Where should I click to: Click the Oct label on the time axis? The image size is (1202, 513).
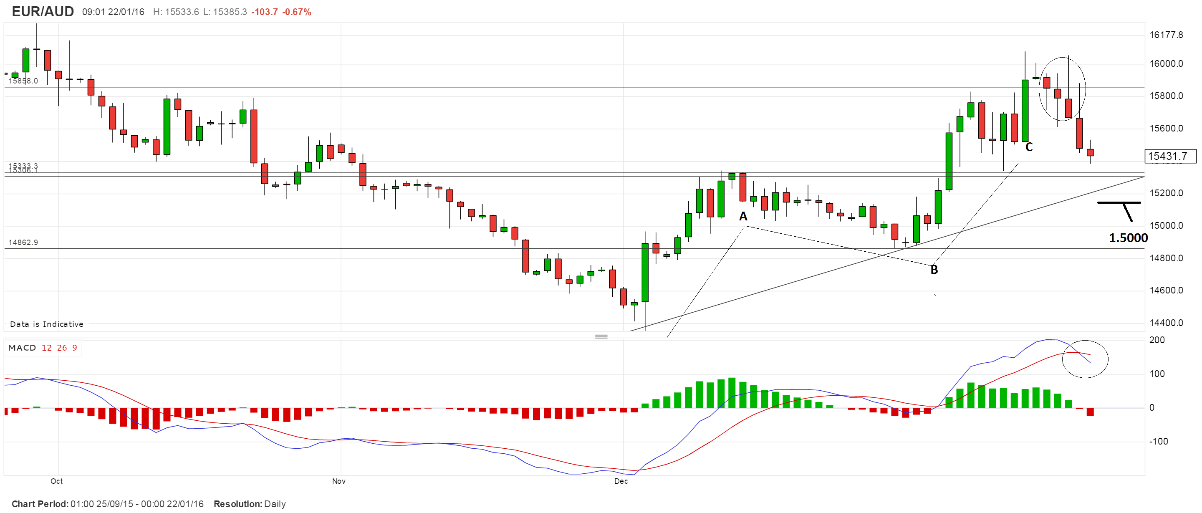coord(56,481)
